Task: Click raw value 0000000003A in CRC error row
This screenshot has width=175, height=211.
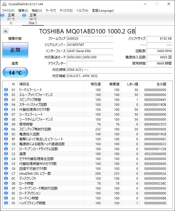Action: point(155,174)
